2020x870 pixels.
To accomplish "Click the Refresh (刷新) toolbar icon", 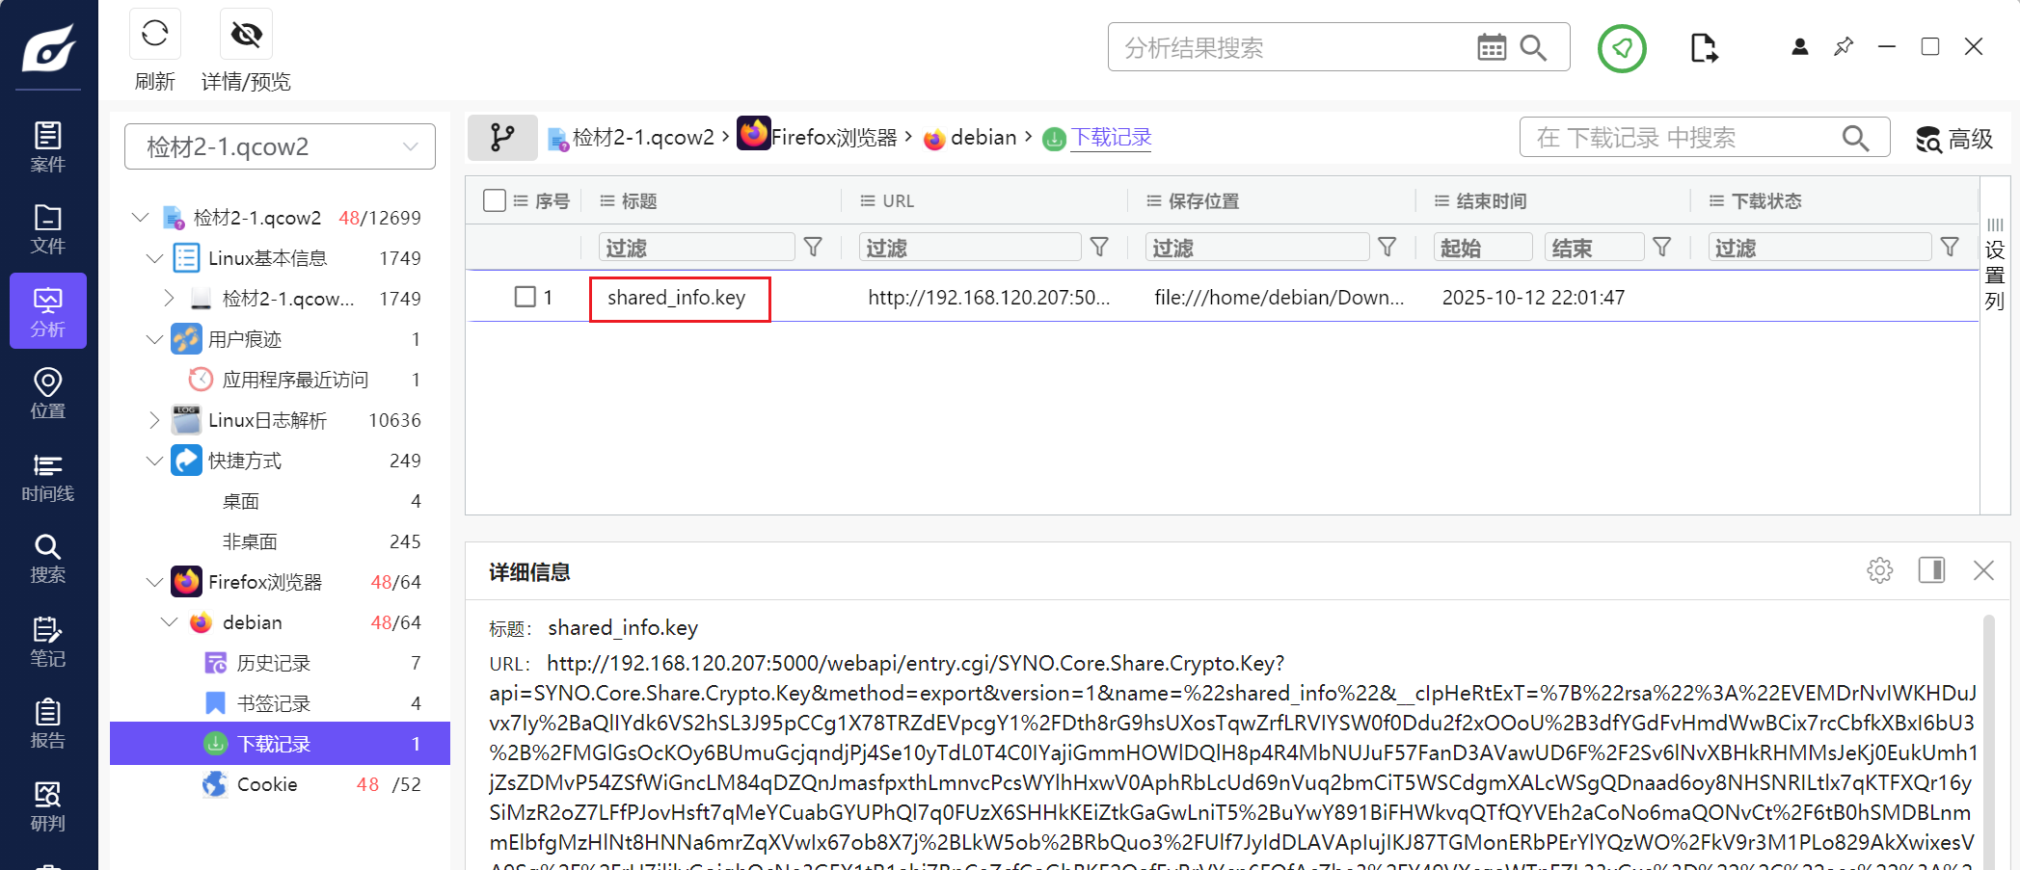I will (x=154, y=35).
